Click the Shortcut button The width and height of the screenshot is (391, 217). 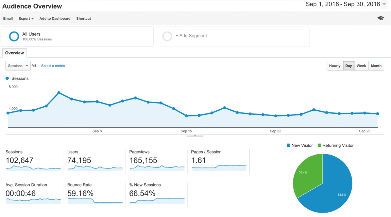point(84,19)
